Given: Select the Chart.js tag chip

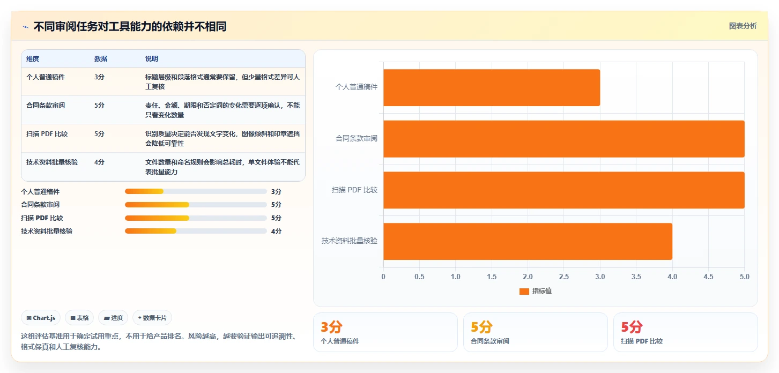Looking at the screenshot, I should tap(41, 318).
